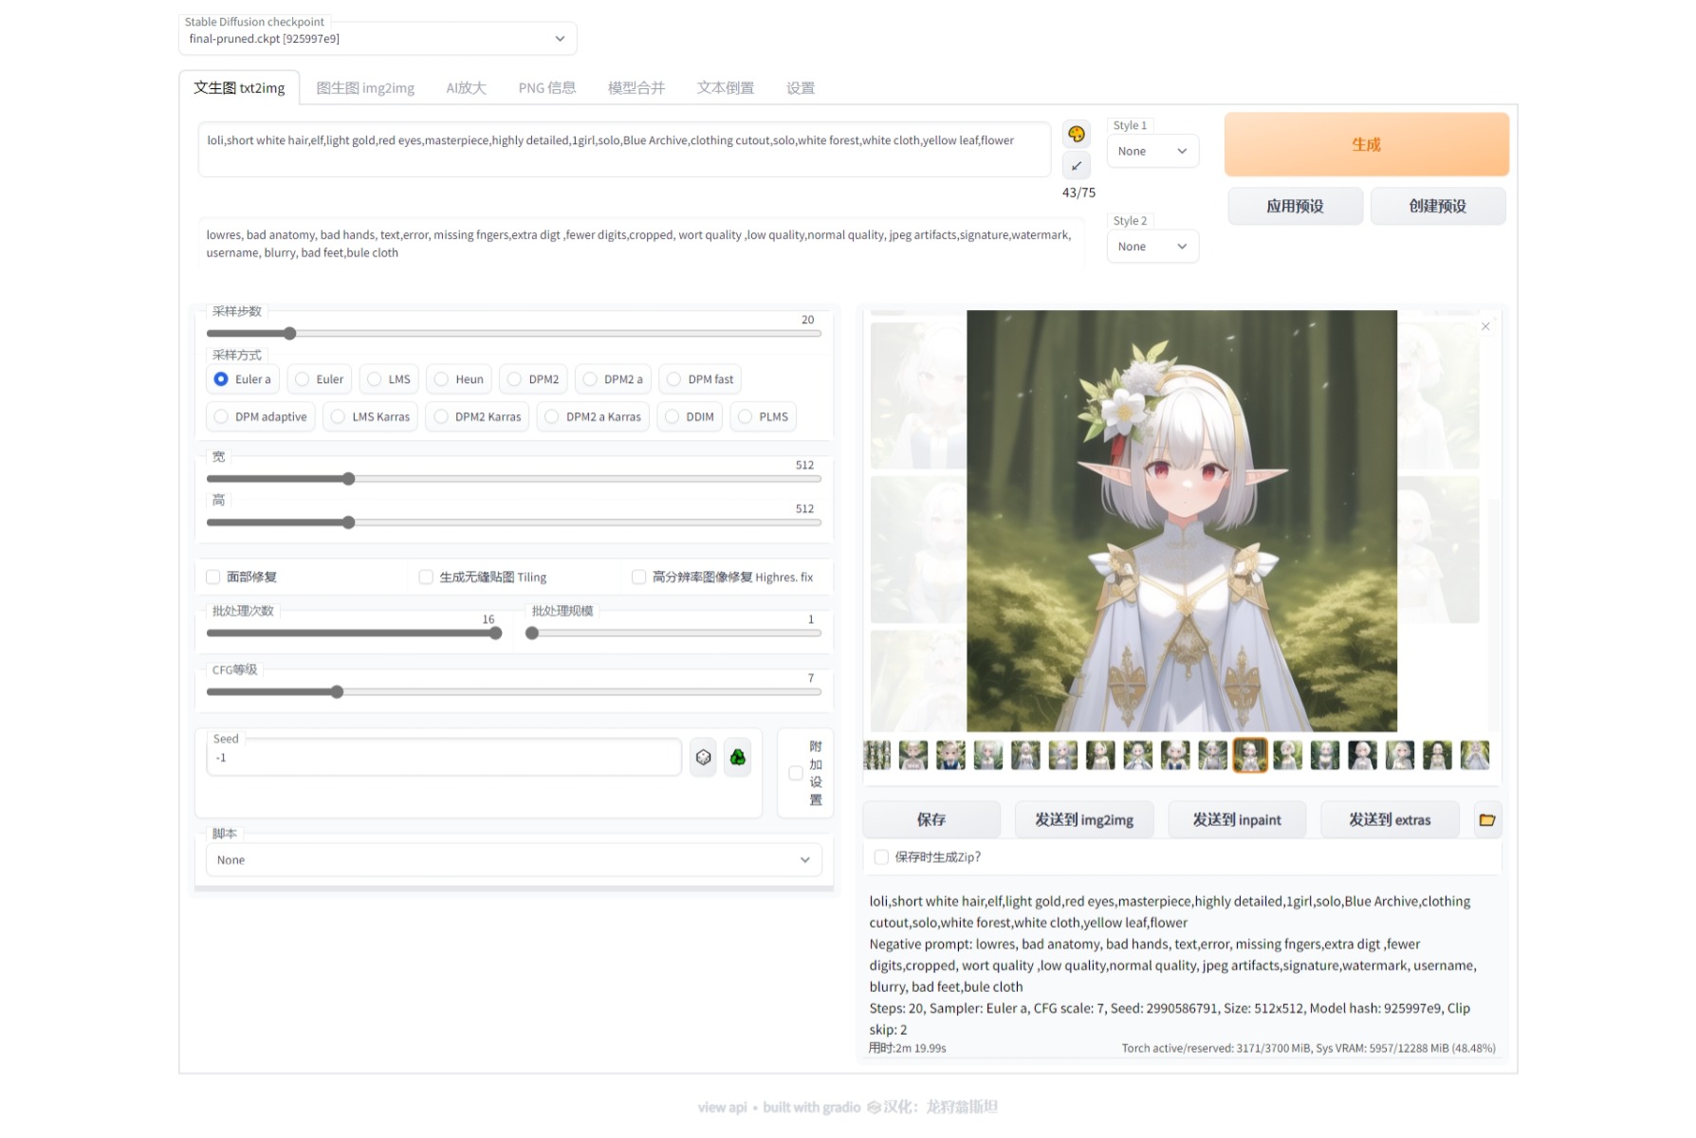Viewport: 1696px width, 1138px height.
Task: Adjust the 宽 width slider handle
Action: [348, 479]
